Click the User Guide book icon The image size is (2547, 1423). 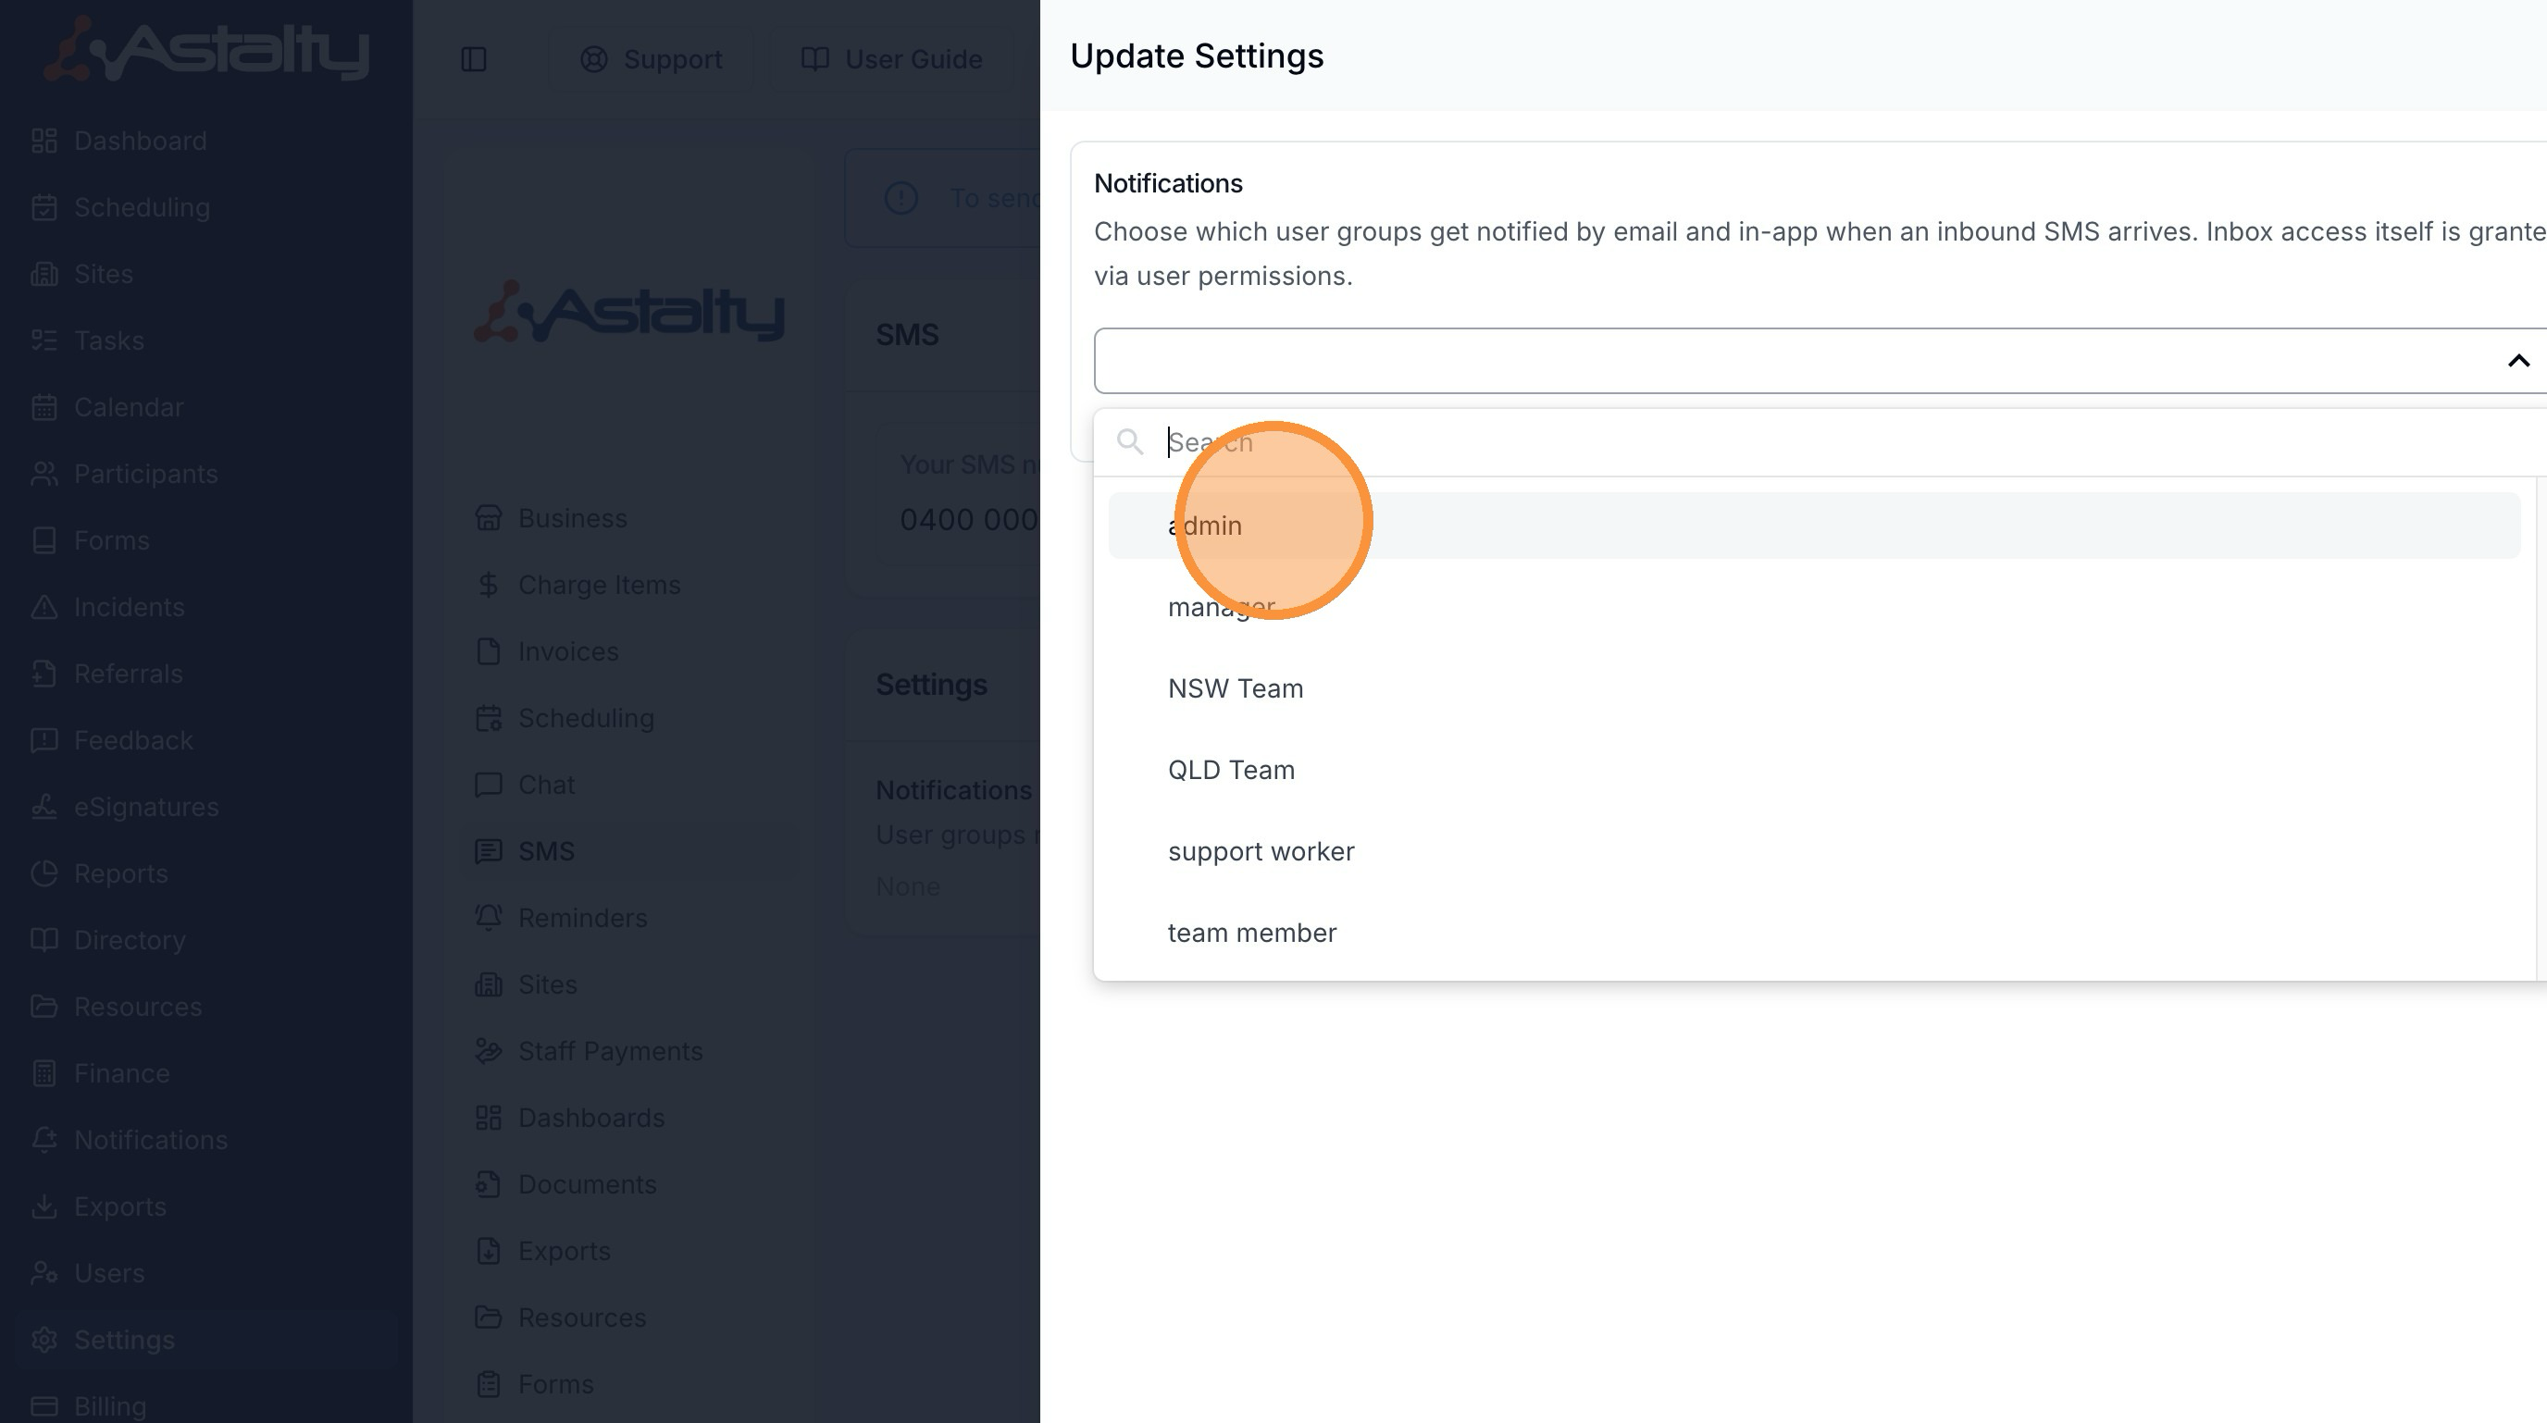[814, 59]
